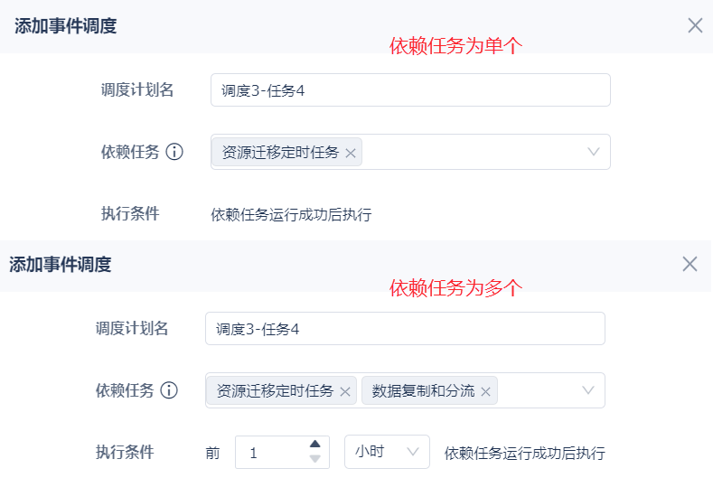Remove 资源迁移定时任务 tag in multiple-dependency dialog

[x=345, y=391]
